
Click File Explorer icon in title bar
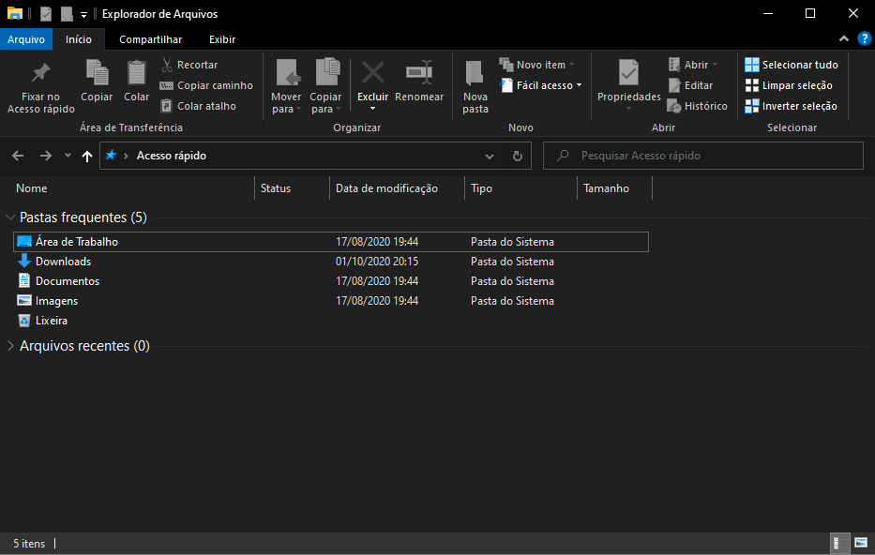tap(14, 13)
